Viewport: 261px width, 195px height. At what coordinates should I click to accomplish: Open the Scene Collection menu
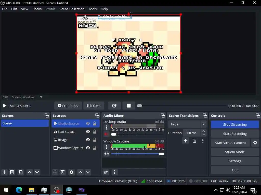(72, 9)
